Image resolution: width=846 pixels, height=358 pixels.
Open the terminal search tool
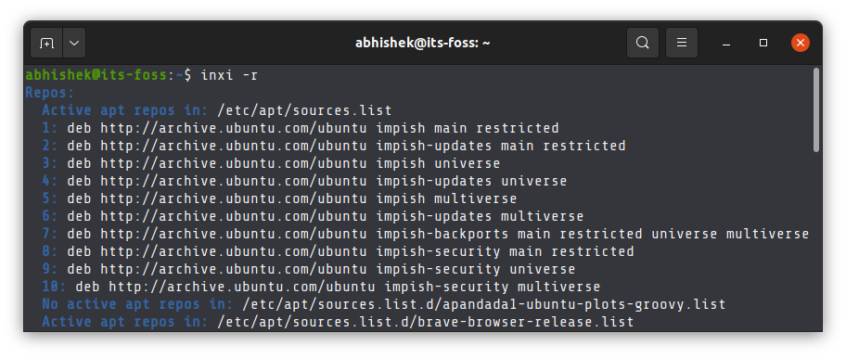[642, 43]
